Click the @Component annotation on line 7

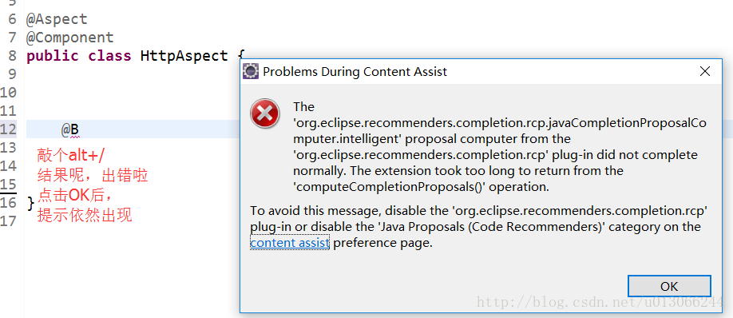coord(69,38)
